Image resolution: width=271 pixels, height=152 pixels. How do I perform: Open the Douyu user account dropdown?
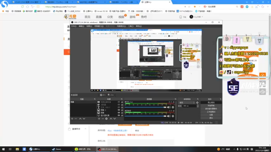tap(196, 17)
